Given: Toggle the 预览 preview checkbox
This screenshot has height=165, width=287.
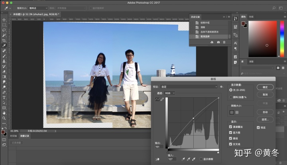Looking at the screenshot, I should [x=258, y=128].
